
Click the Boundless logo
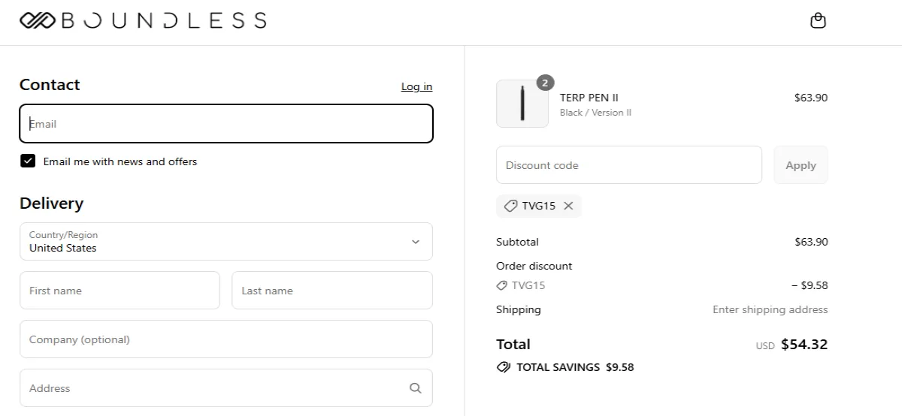143,20
